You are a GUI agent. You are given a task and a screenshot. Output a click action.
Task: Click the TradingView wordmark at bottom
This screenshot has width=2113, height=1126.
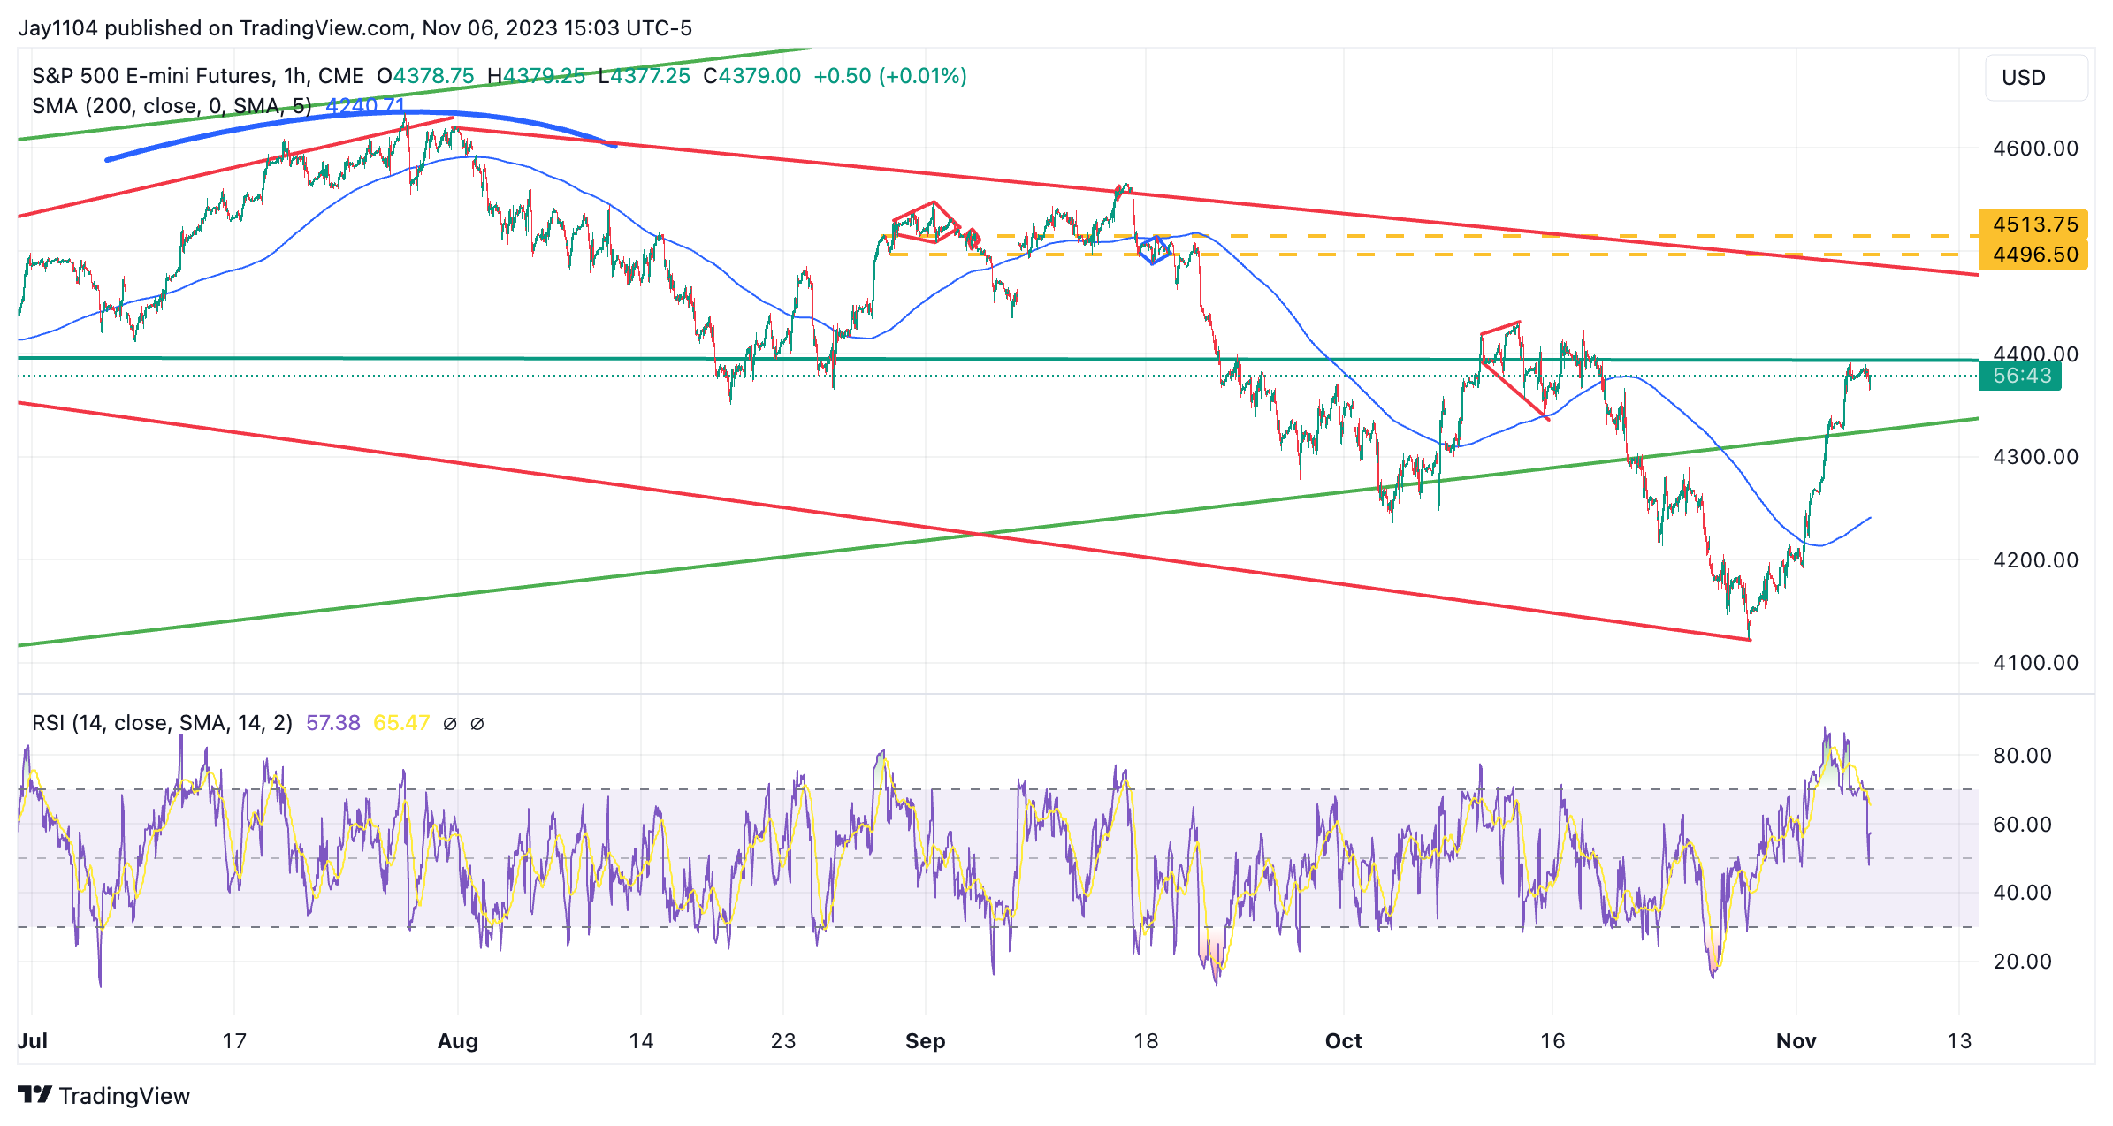pyautogui.click(x=125, y=1096)
